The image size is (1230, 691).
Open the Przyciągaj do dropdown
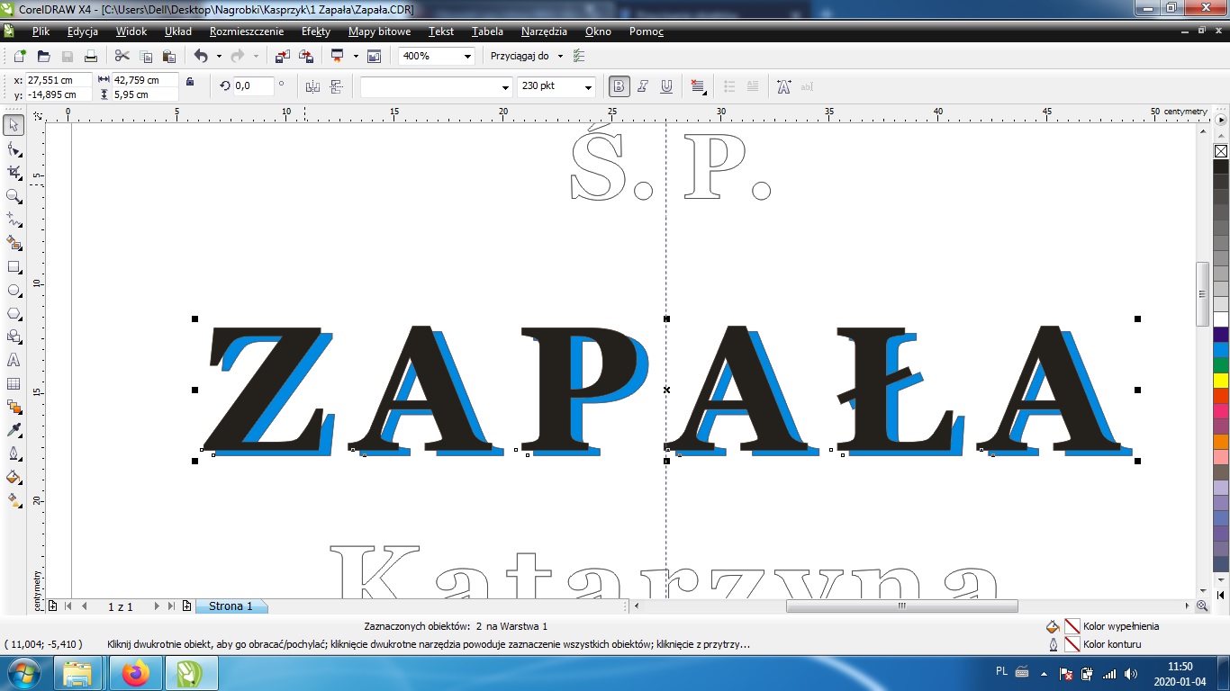click(x=560, y=56)
